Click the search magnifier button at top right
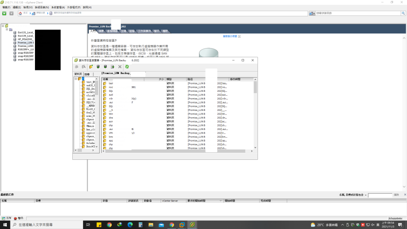 click(x=403, y=13)
